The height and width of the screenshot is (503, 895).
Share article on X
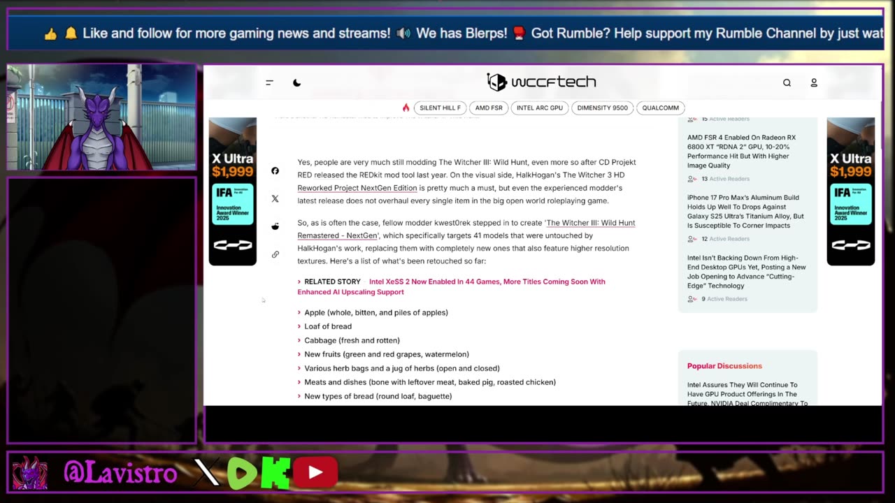pos(275,198)
